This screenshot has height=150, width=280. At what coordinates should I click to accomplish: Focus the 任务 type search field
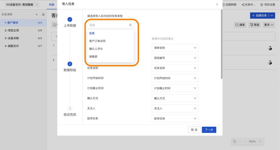pos(110,25)
